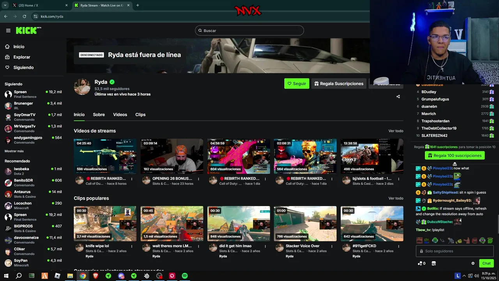This screenshot has width=499, height=281.
Task: Select the Inicio channel tab
Action: tap(79, 115)
